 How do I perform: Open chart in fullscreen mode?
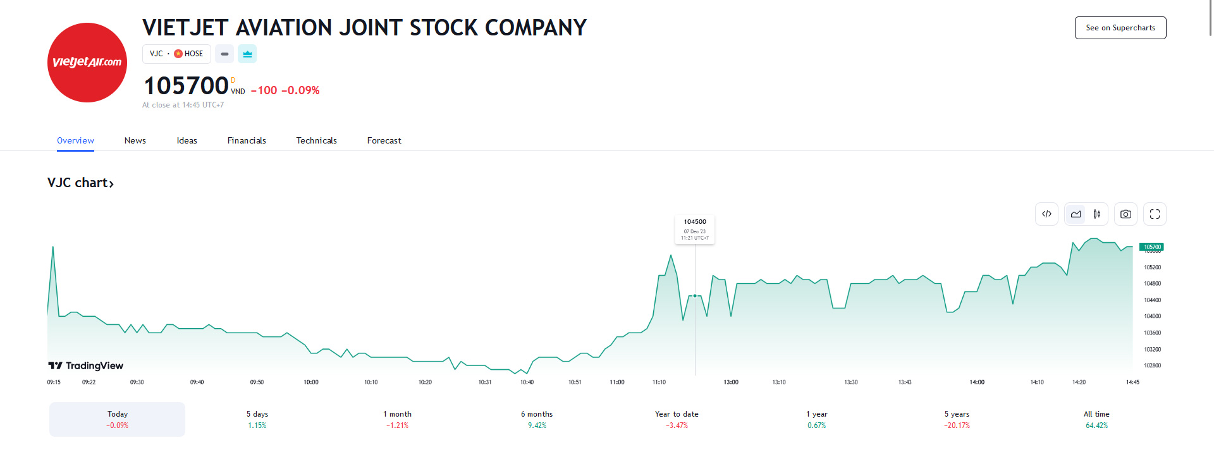click(x=1155, y=214)
